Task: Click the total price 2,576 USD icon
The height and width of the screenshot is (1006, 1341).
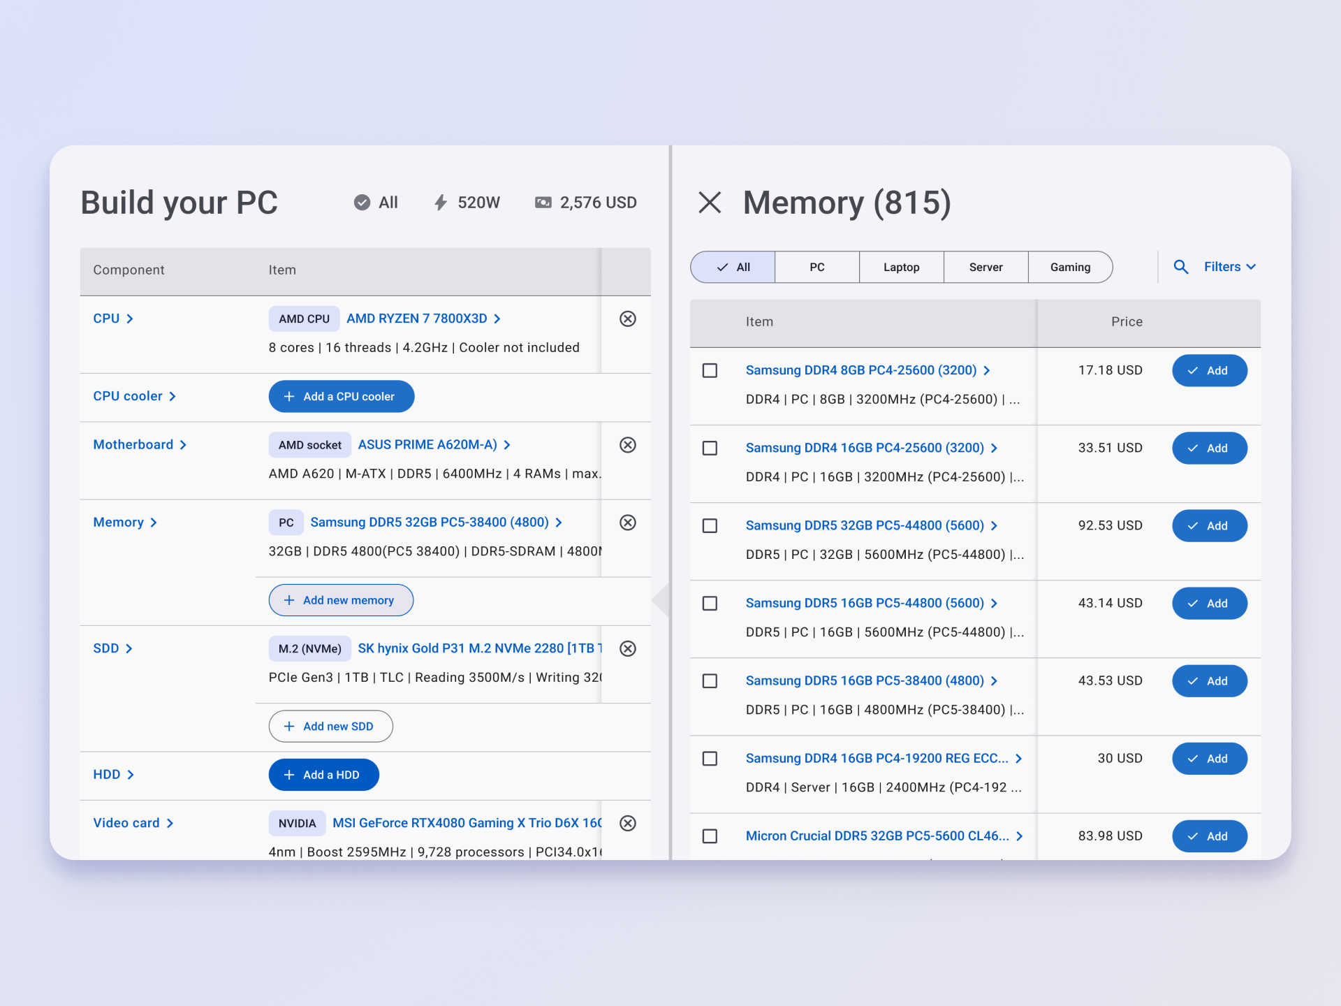Action: (543, 203)
